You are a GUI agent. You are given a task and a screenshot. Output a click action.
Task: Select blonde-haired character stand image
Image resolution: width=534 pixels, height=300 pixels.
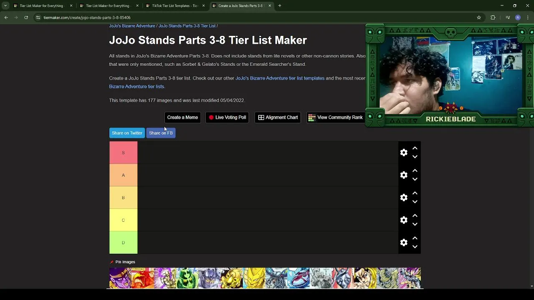click(365, 278)
